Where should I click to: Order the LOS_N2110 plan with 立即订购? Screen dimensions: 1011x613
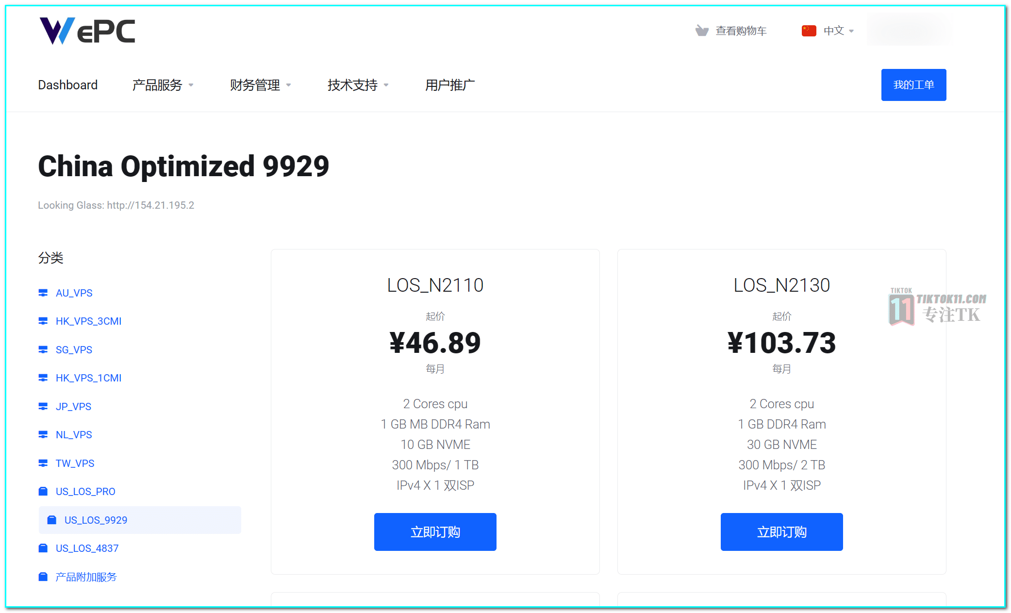(x=435, y=532)
